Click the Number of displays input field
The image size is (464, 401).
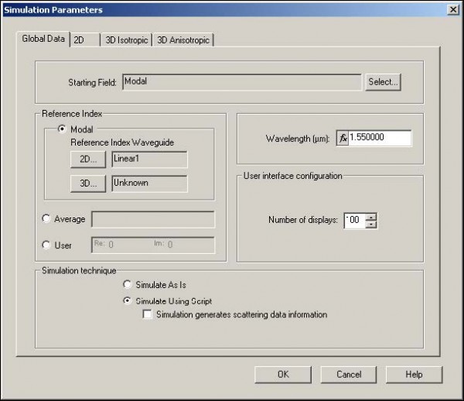pyautogui.click(x=355, y=221)
